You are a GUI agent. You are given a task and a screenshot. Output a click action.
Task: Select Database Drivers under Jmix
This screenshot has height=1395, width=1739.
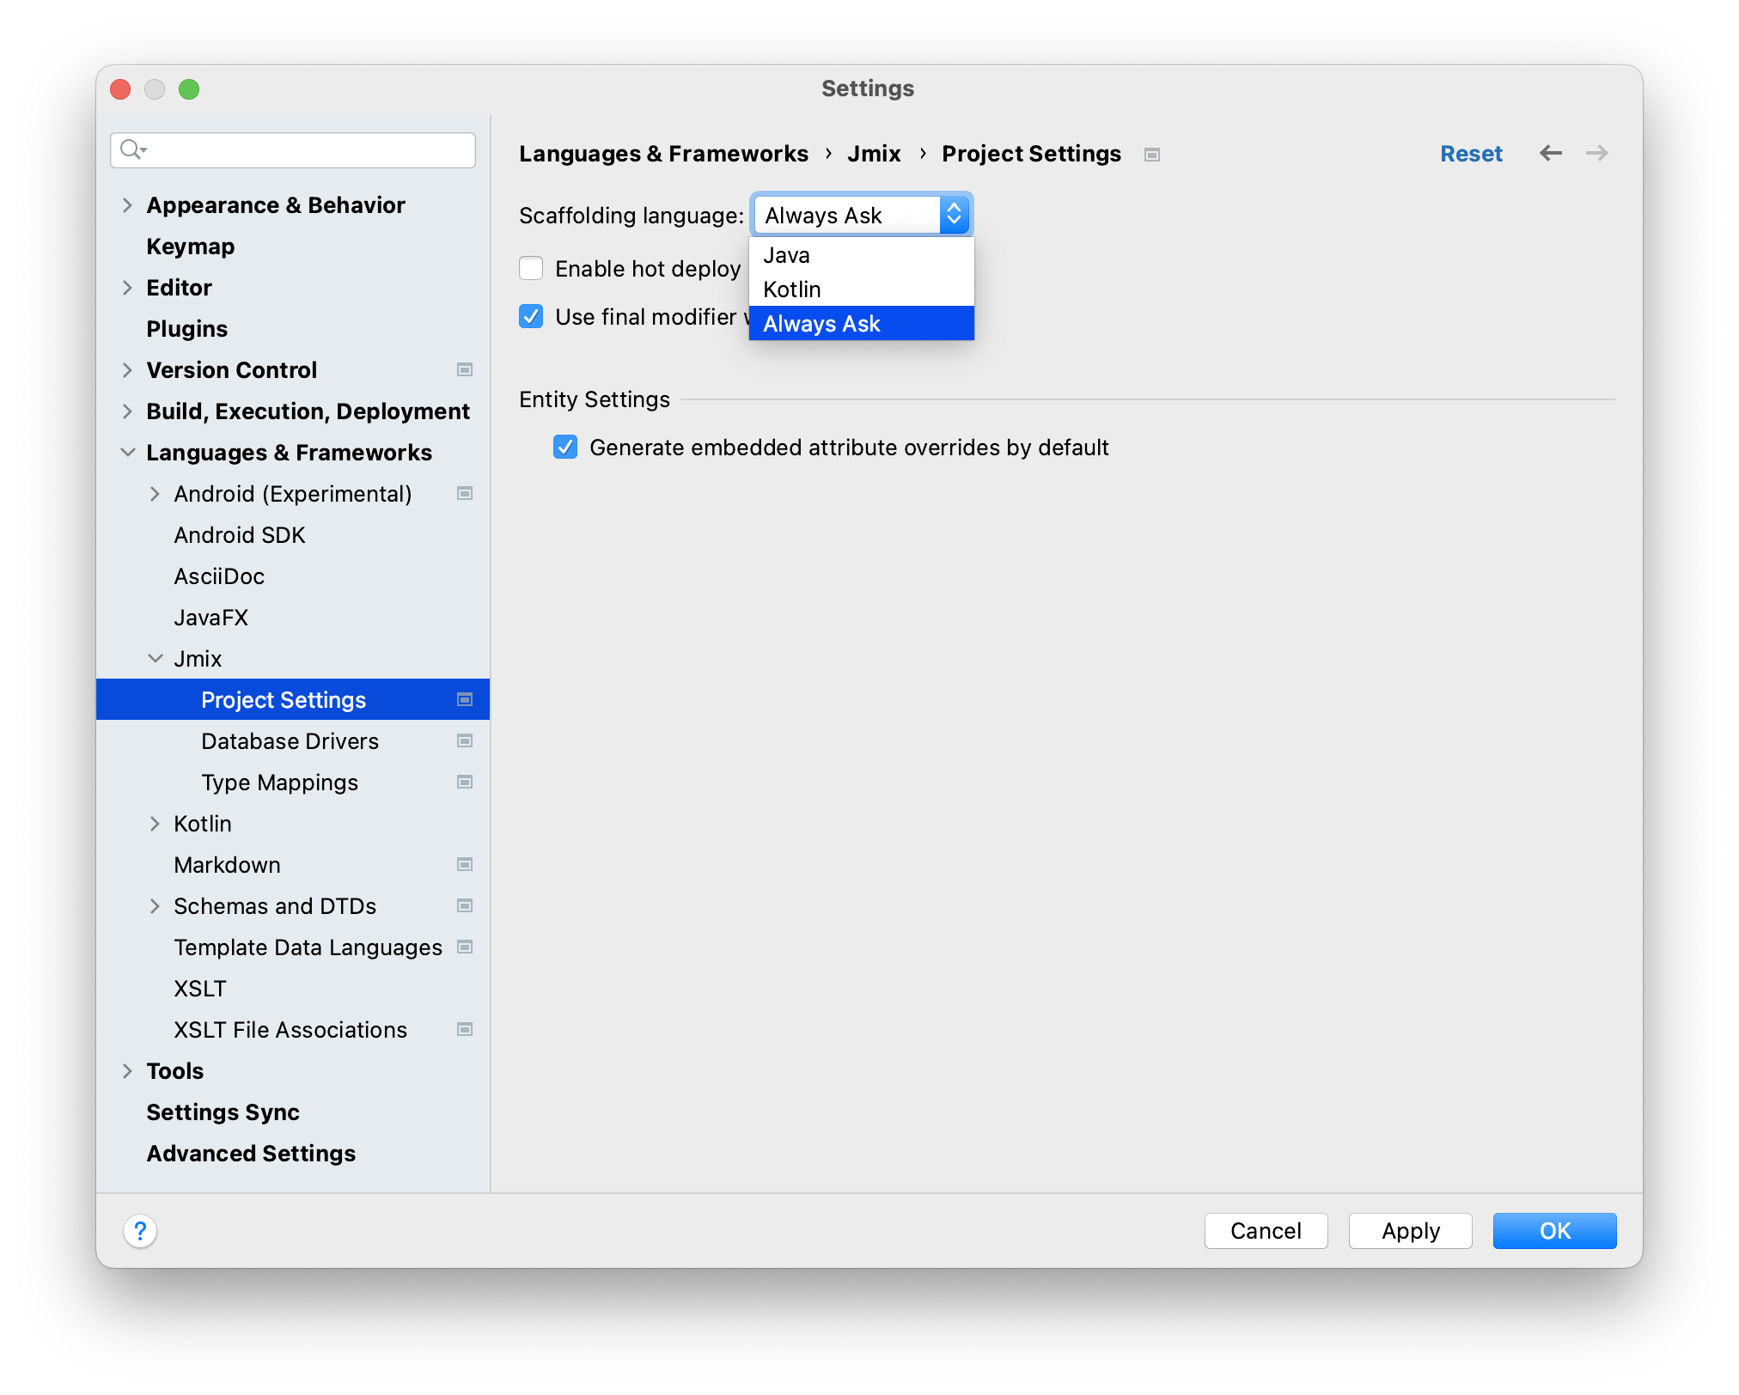click(289, 739)
